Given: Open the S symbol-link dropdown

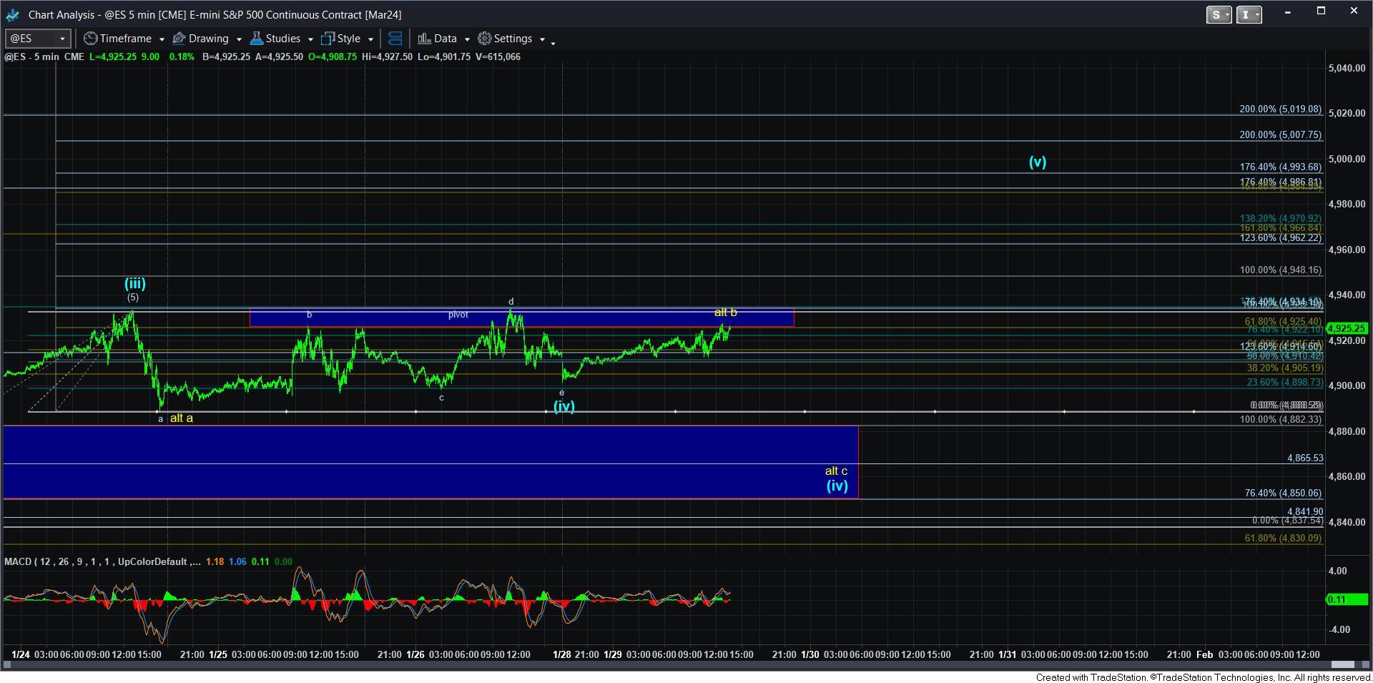Looking at the screenshot, I should pos(1219,14).
